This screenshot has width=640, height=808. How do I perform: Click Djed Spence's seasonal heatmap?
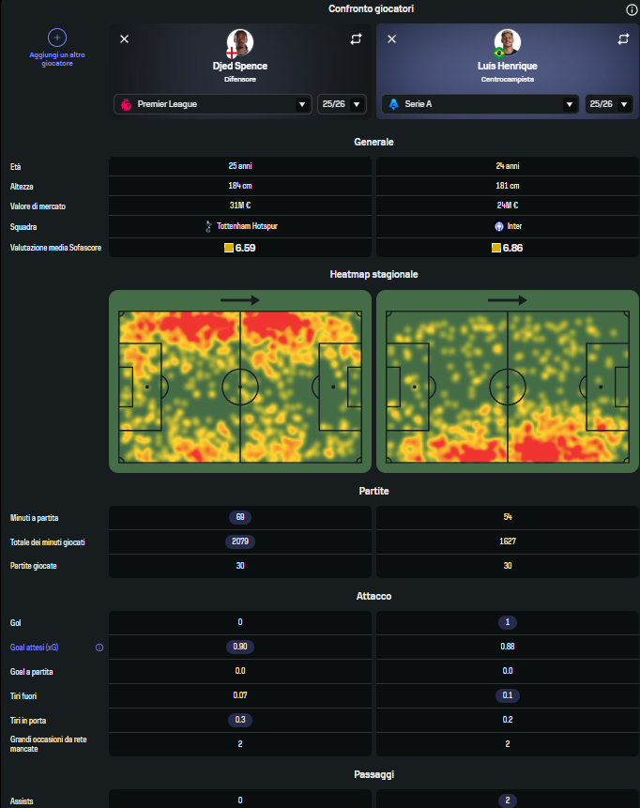coord(240,381)
